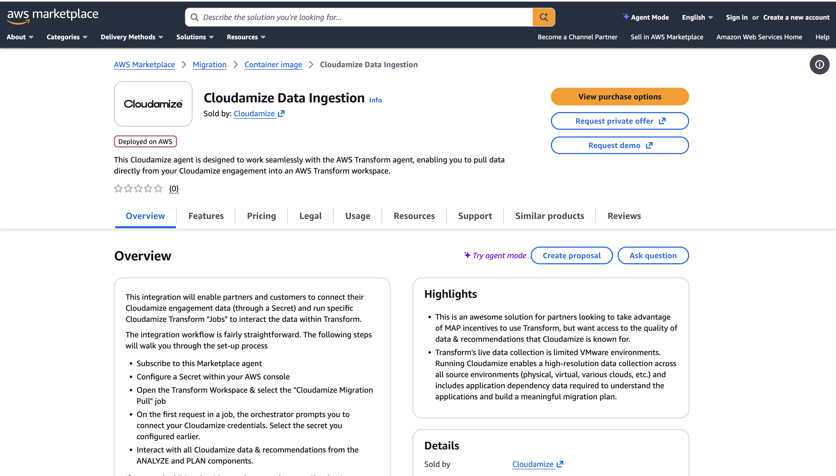The height and width of the screenshot is (476, 836).
Task: Expand the Categories menu
Action: [x=67, y=37]
